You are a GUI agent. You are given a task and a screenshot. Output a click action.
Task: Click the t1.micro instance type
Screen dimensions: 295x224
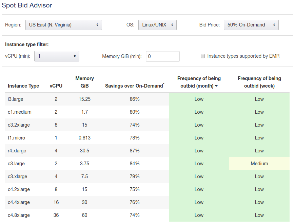click(x=16, y=138)
